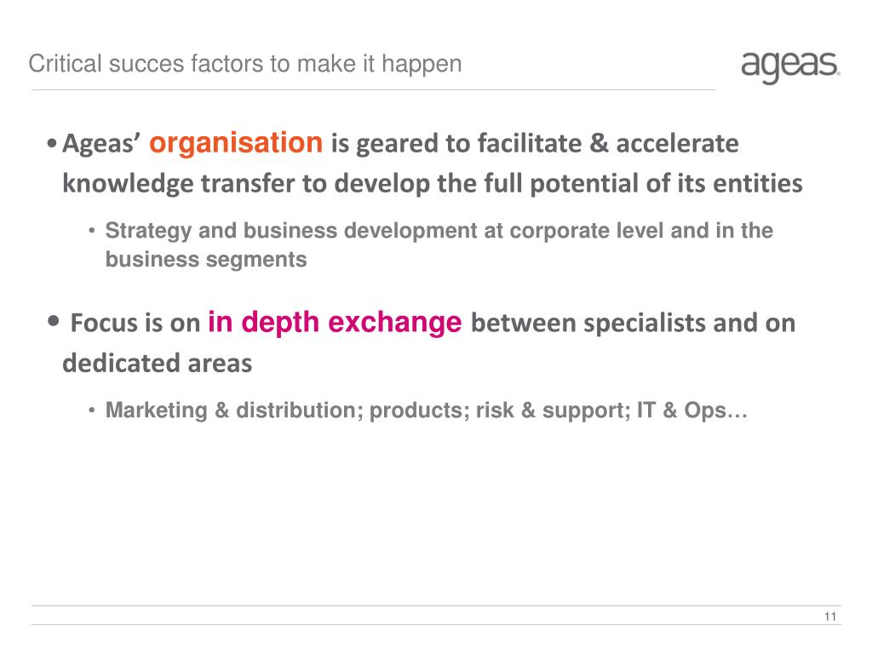The image size is (872, 654).
Task: Click the small bullet before 'Marketing'
Action: click(92, 410)
